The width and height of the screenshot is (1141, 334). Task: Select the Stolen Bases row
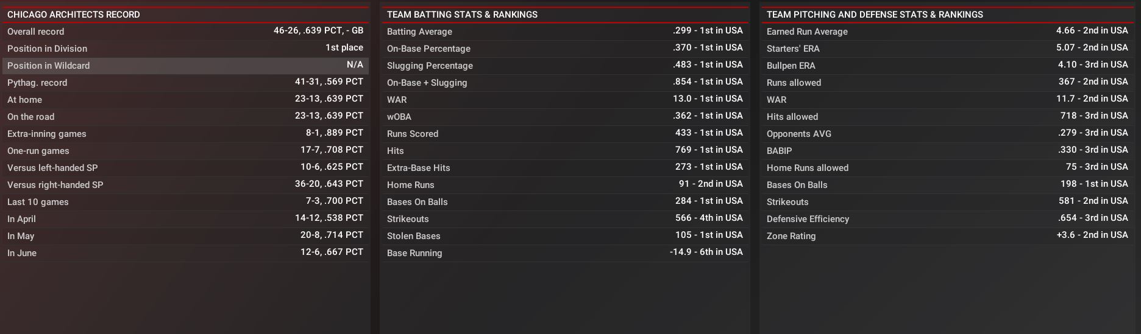coord(564,236)
